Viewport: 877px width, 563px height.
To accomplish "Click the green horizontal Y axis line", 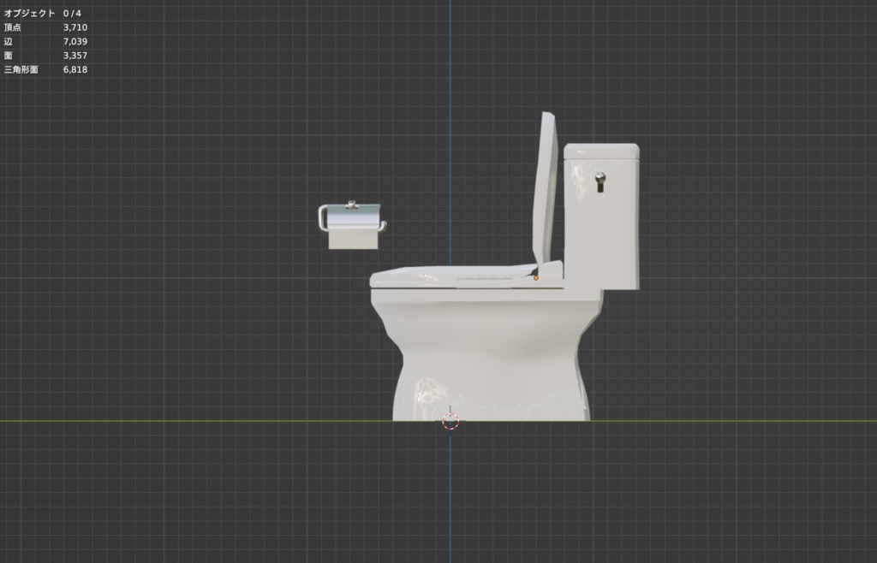I will coord(171,418).
